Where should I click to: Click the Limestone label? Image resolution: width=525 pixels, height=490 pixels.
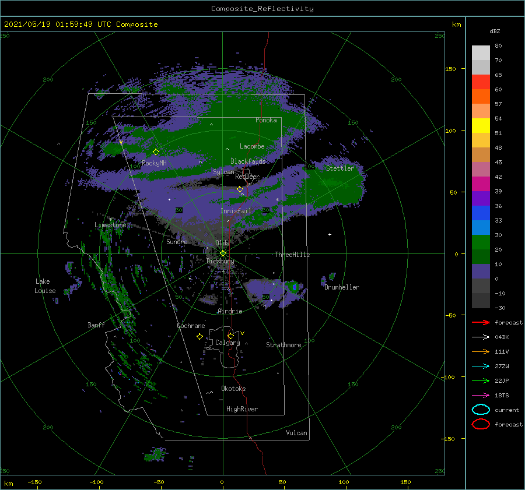point(110,225)
